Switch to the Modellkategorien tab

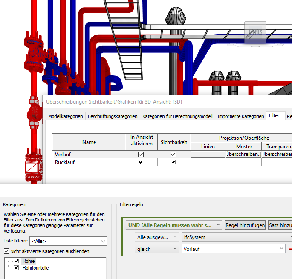(x=65, y=116)
